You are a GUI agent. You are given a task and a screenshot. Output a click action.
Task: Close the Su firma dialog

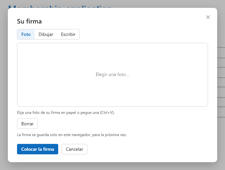pos(208,17)
